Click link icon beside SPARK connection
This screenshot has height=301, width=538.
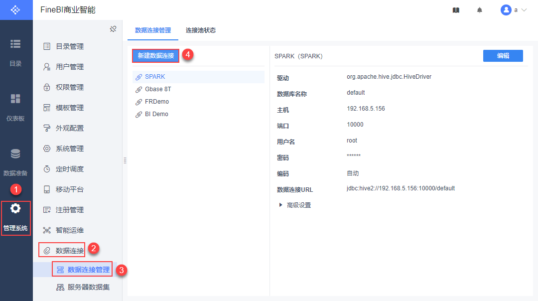tap(138, 77)
